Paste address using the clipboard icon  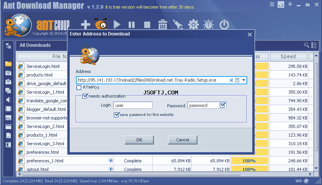click(x=237, y=80)
